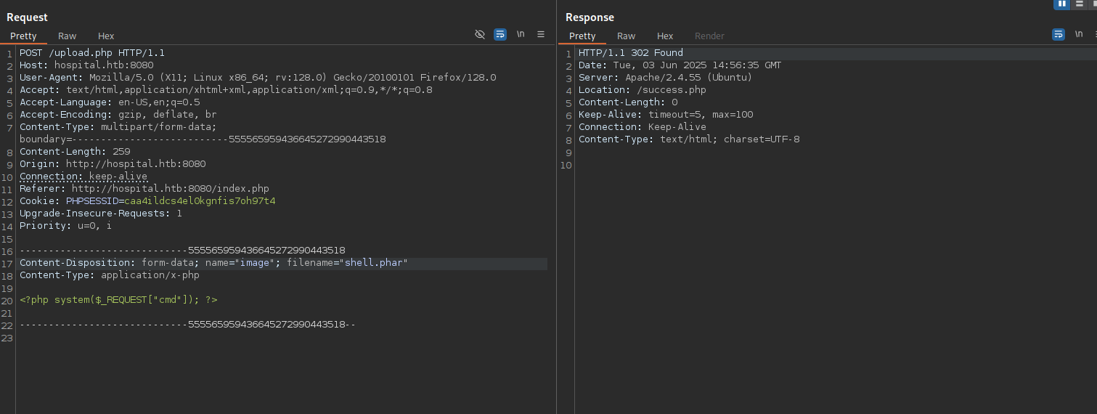Screen dimensions: 1097x414
Task: Click the closing multipart boundary line
Action: point(188,325)
